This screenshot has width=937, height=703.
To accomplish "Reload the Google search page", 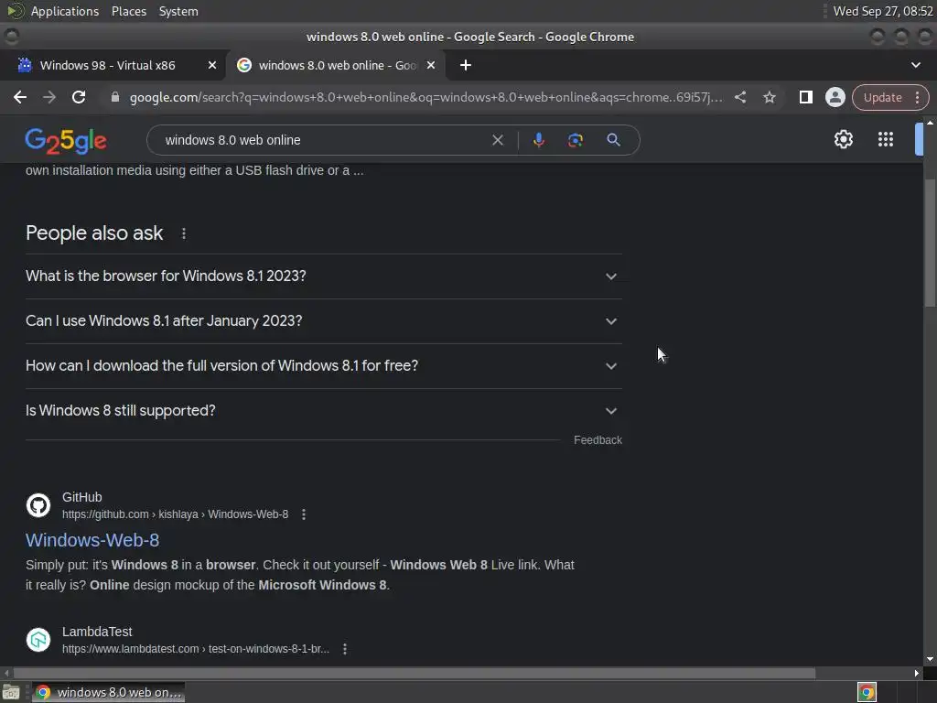I will click(79, 97).
